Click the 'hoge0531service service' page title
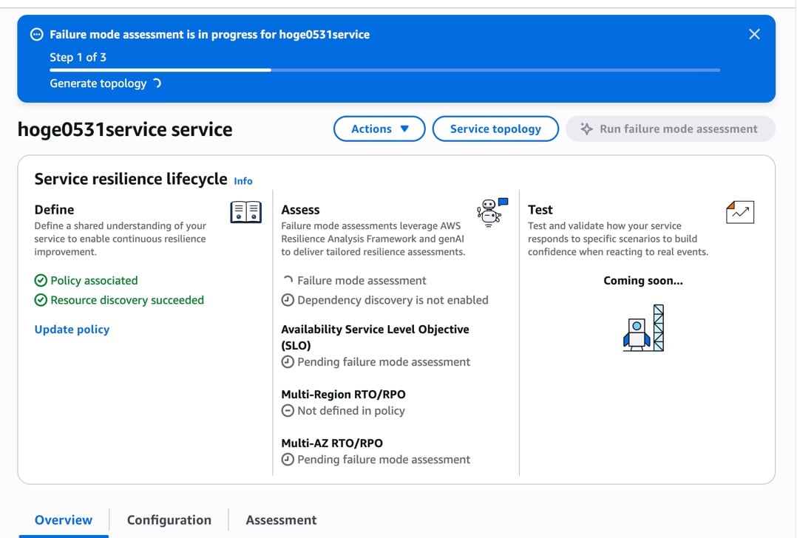Screen dimensions: 797x538 coord(125,129)
